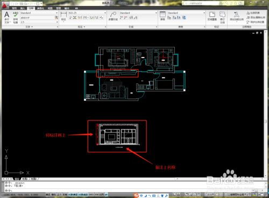Open the red AutoCAD application menu button
This screenshot has width=269, height=198.
(5, 5)
